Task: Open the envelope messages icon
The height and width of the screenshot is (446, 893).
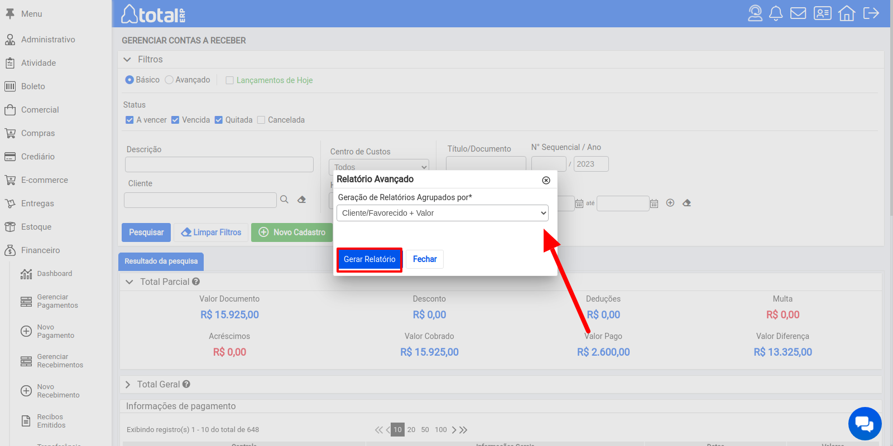Action: (x=798, y=13)
